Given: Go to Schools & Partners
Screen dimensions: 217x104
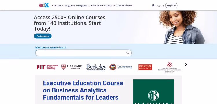Looking at the screenshot, I should (101, 5).
